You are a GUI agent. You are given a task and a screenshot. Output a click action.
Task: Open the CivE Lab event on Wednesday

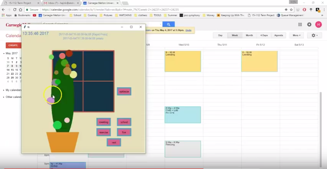pyautogui.click(x=183, y=115)
